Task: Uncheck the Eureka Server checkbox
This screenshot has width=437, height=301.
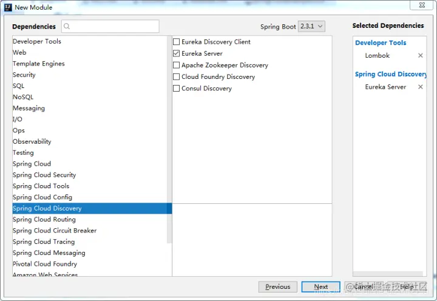Action: click(x=176, y=53)
